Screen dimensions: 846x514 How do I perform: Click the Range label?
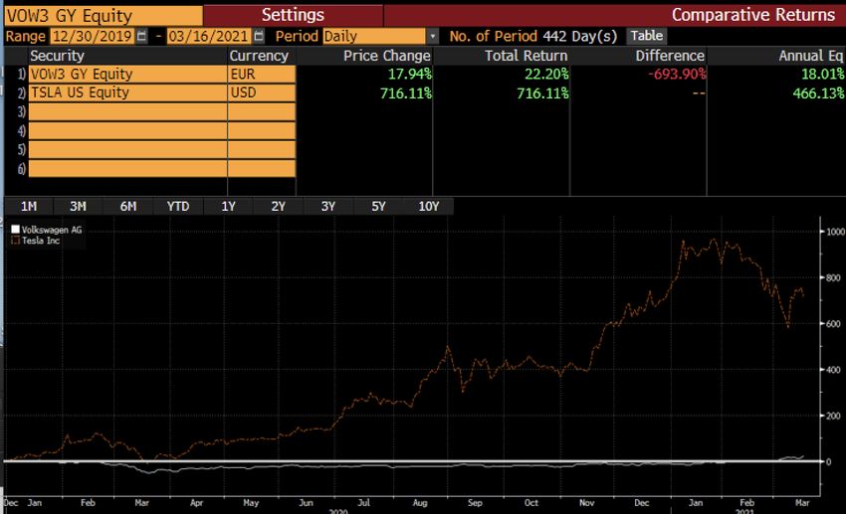point(25,36)
